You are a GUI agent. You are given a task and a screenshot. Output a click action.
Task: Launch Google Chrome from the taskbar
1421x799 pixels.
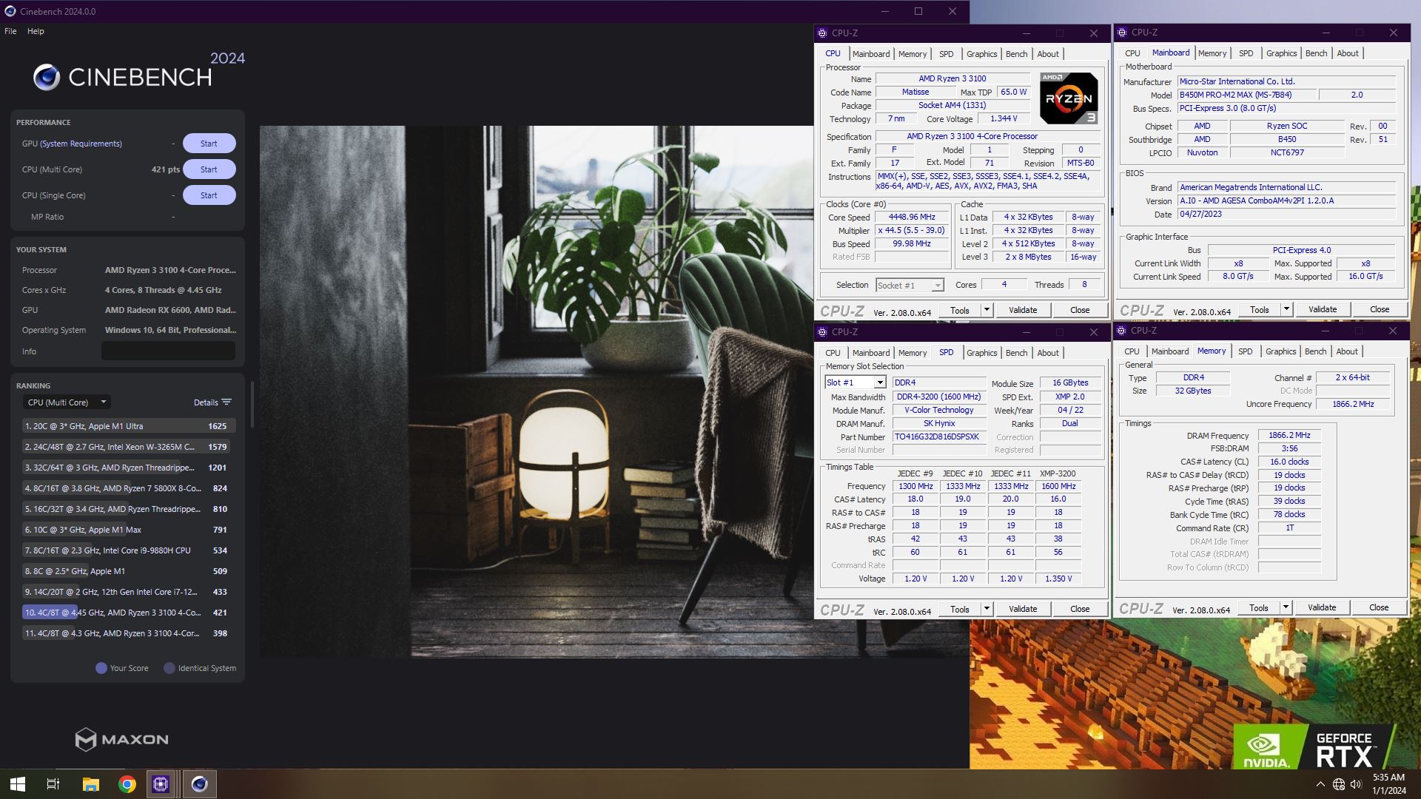[127, 783]
